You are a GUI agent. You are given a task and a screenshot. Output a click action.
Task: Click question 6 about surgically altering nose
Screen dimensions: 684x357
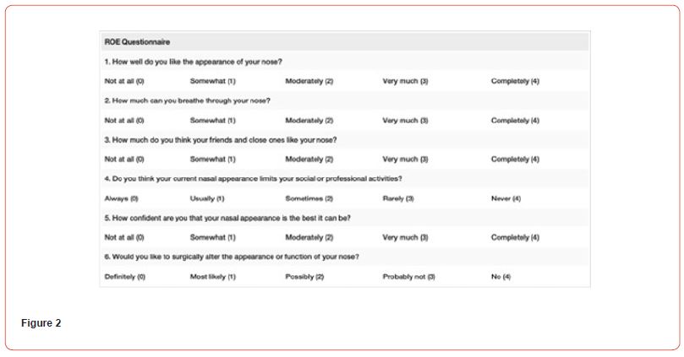(x=231, y=257)
